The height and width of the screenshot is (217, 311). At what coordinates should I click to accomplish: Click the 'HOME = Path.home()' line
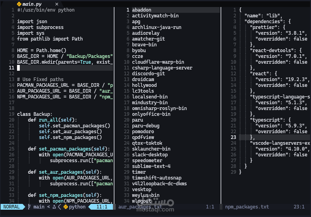click(42, 51)
